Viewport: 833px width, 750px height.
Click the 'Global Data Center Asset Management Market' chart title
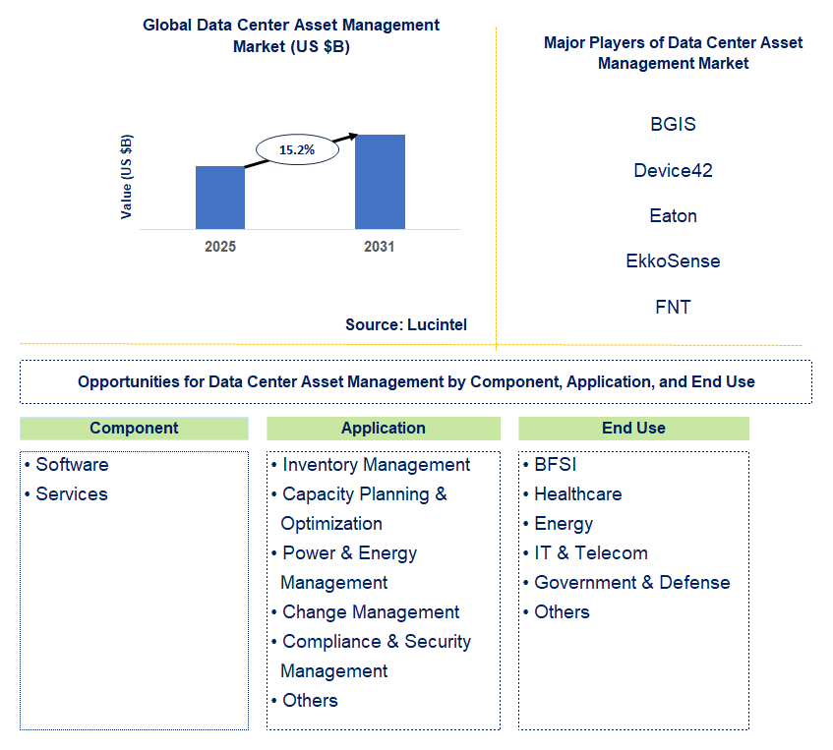(x=291, y=35)
